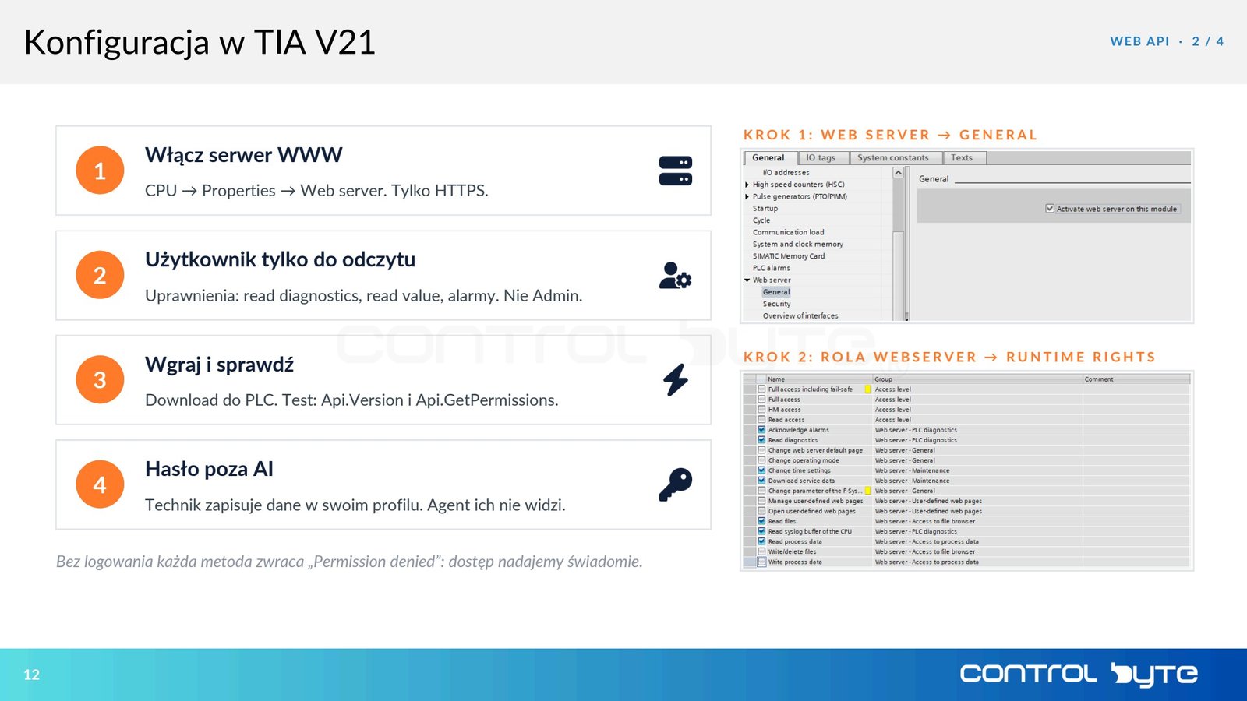Click the Control Byte logo in the footer

1079,675
